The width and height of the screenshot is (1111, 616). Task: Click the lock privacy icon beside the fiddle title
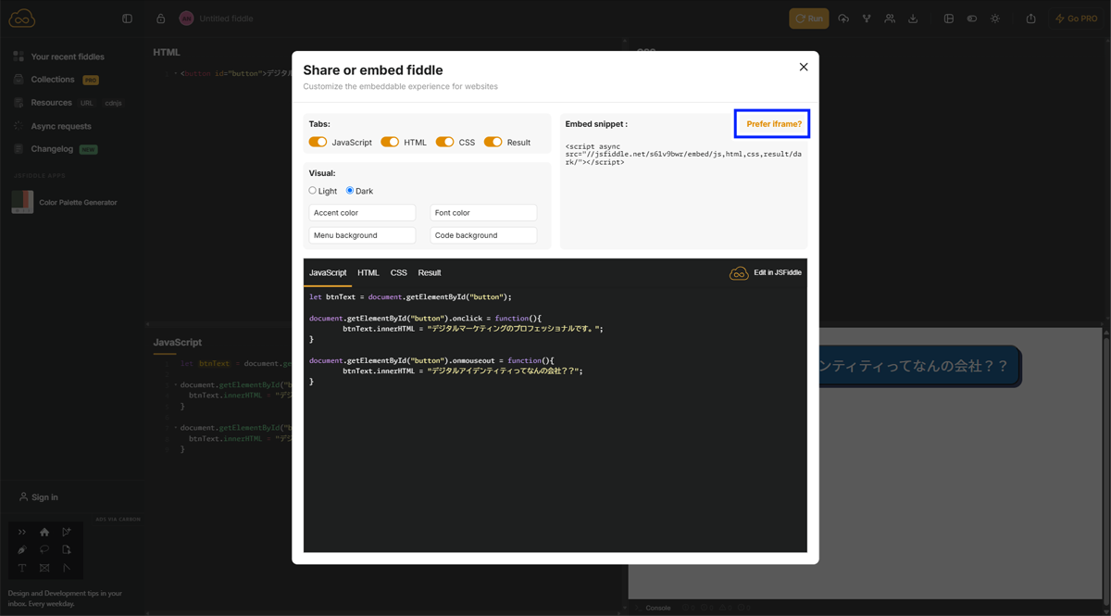[160, 19]
